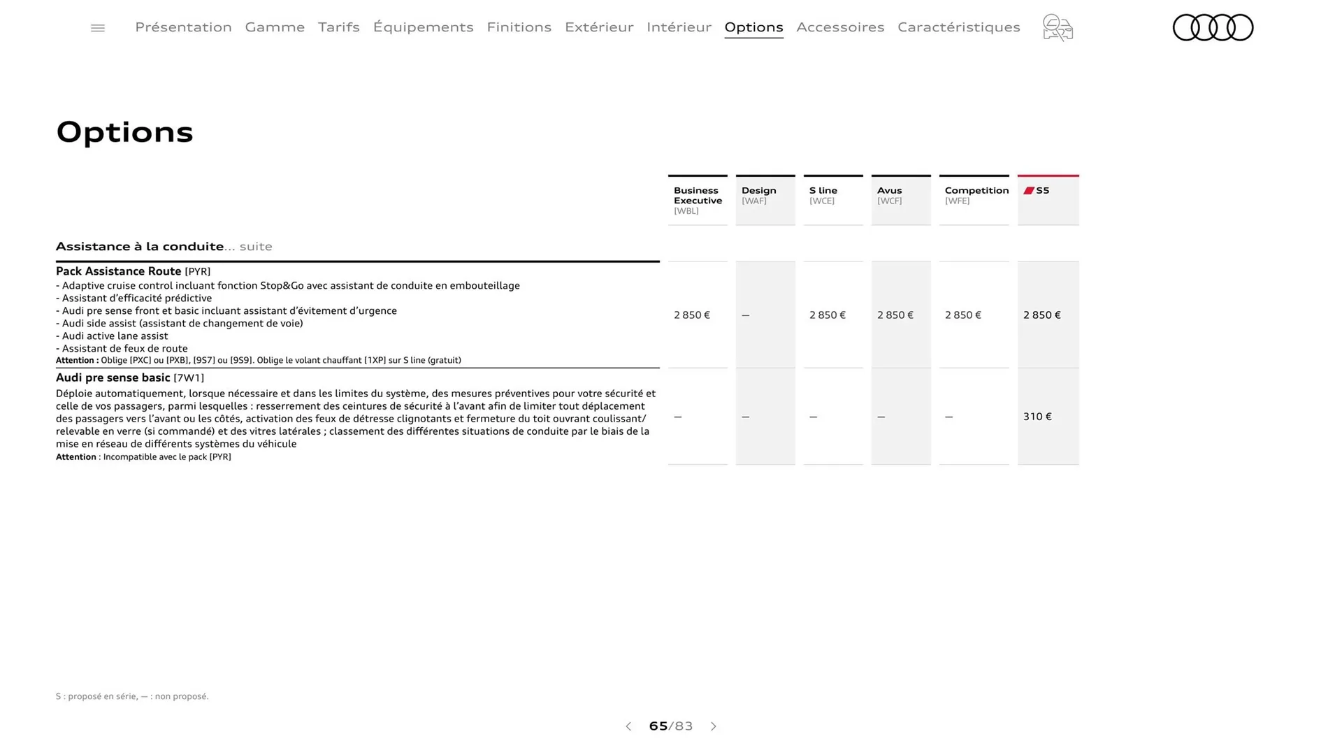Image resolution: width=1342 pixels, height=755 pixels.
Task: Open the Intérieur tab
Action: coord(679,27)
